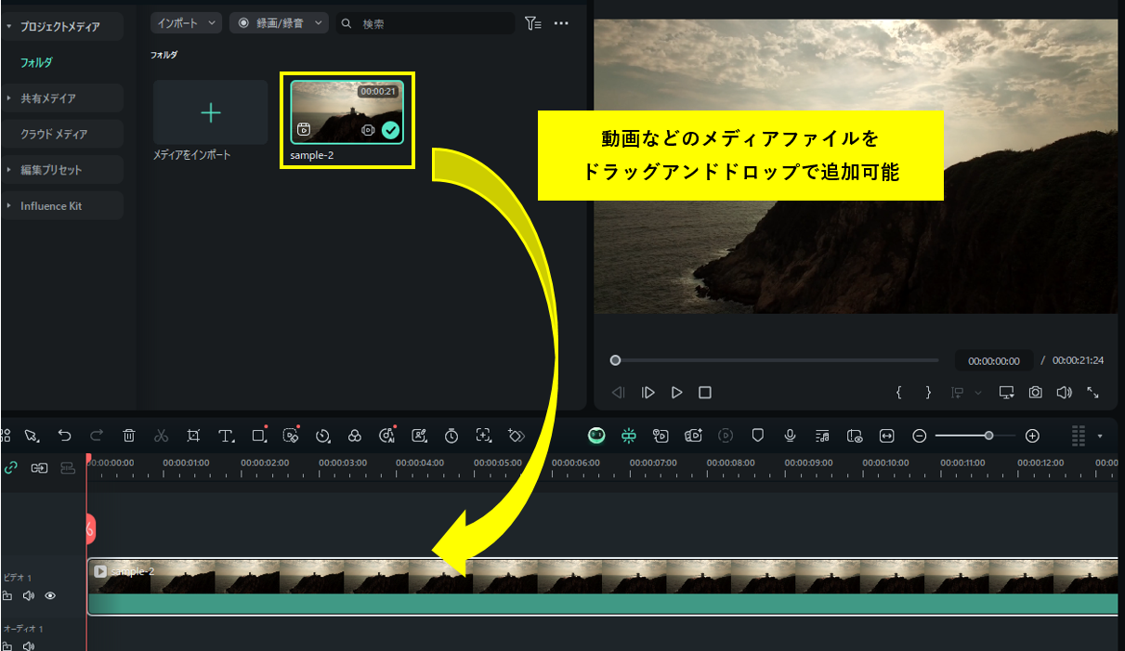The image size is (1125, 651).
Task: Open the color grading circles icon
Action: (x=354, y=436)
